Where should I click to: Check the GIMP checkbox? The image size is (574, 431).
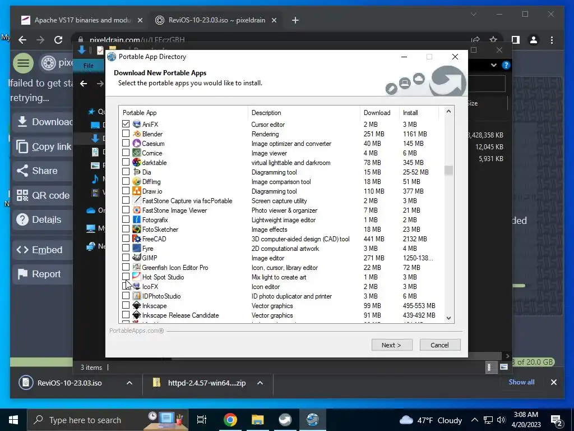point(126,257)
